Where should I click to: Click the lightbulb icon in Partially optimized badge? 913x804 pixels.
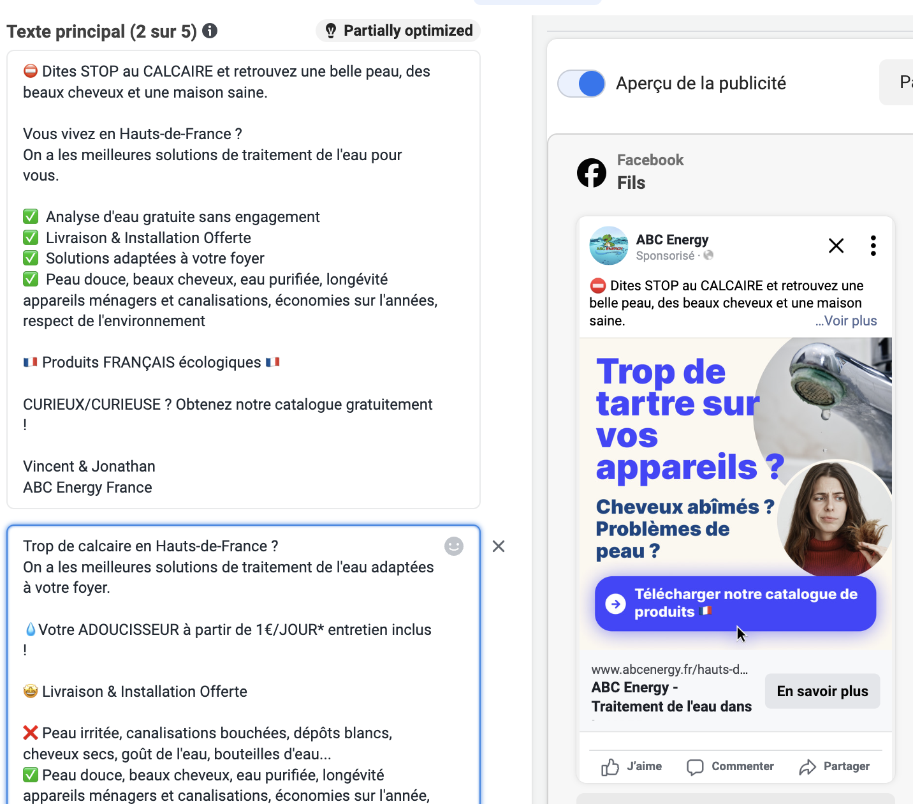coord(331,30)
